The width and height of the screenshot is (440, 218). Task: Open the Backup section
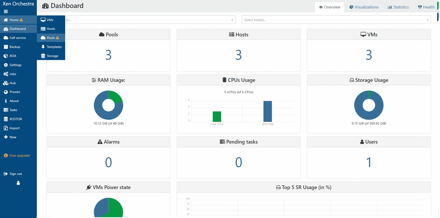tap(18, 47)
